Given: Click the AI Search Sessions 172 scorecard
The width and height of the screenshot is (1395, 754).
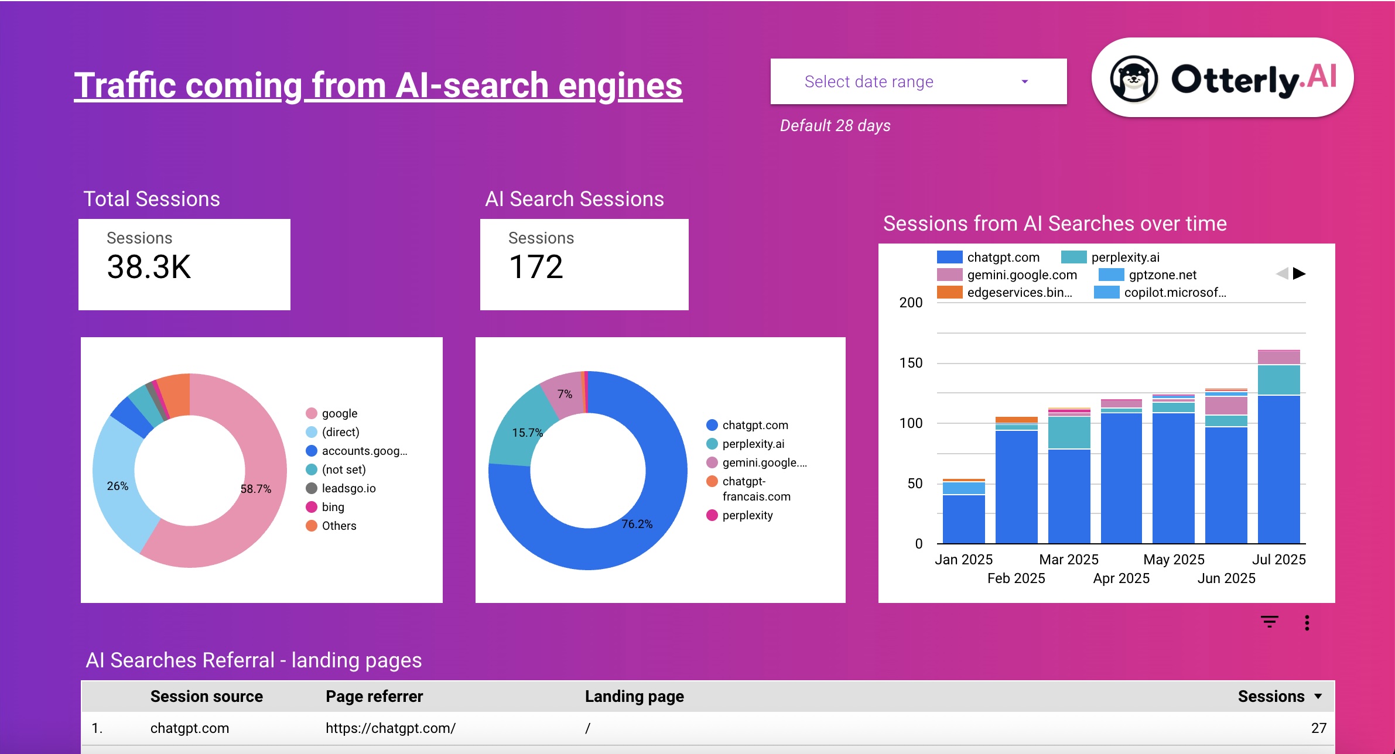Looking at the screenshot, I should coord(584,265).
